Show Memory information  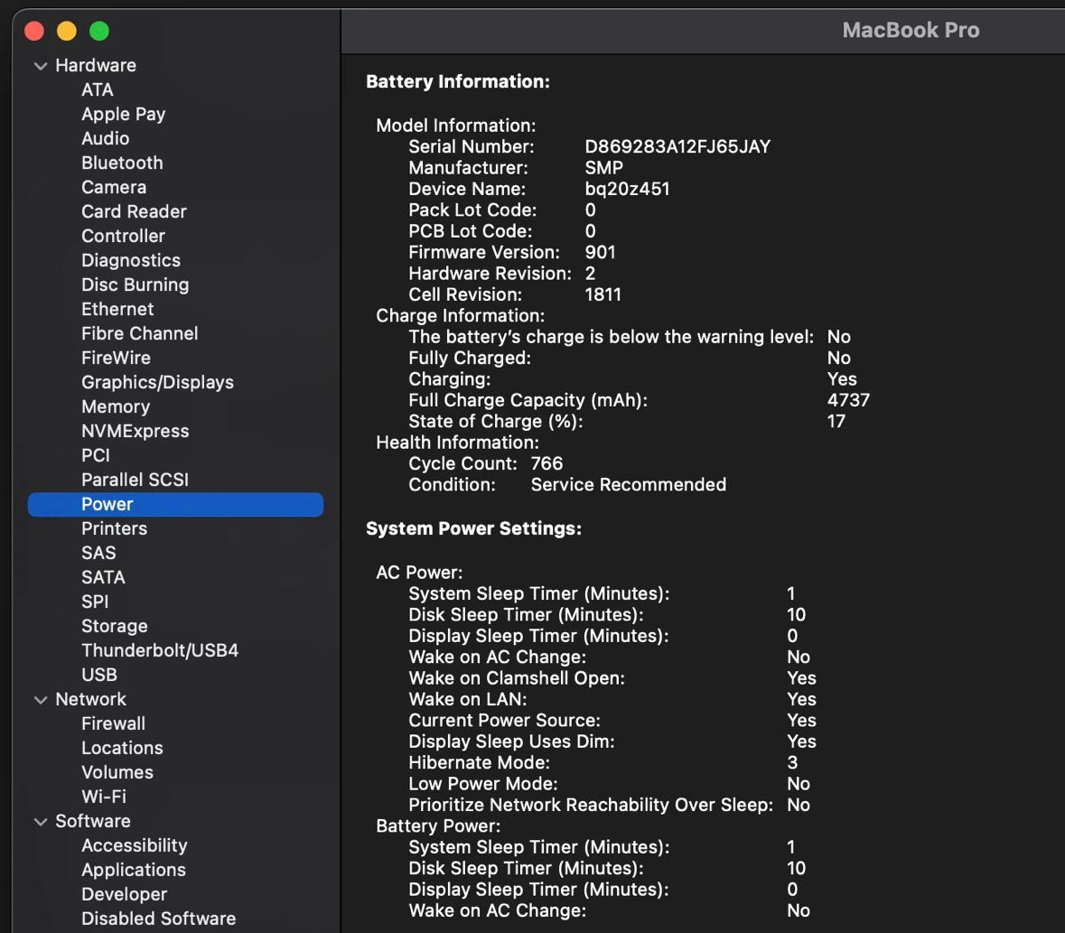(116, 406)
